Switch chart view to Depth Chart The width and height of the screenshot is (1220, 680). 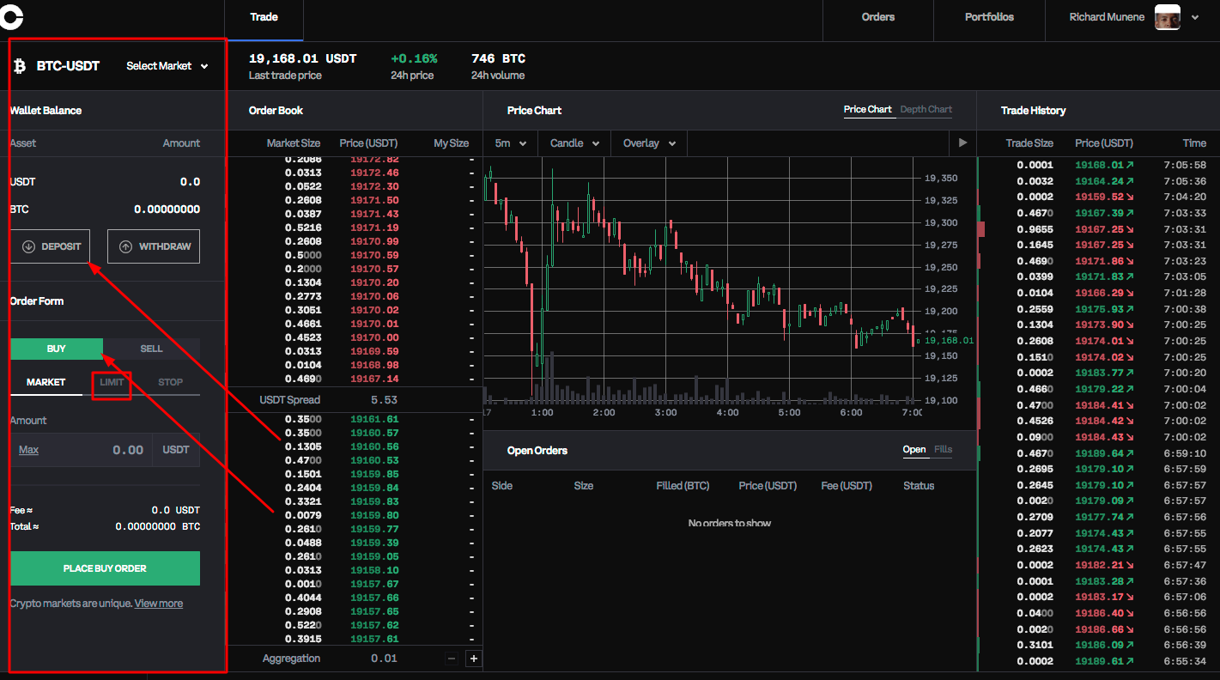pos(926,109)
